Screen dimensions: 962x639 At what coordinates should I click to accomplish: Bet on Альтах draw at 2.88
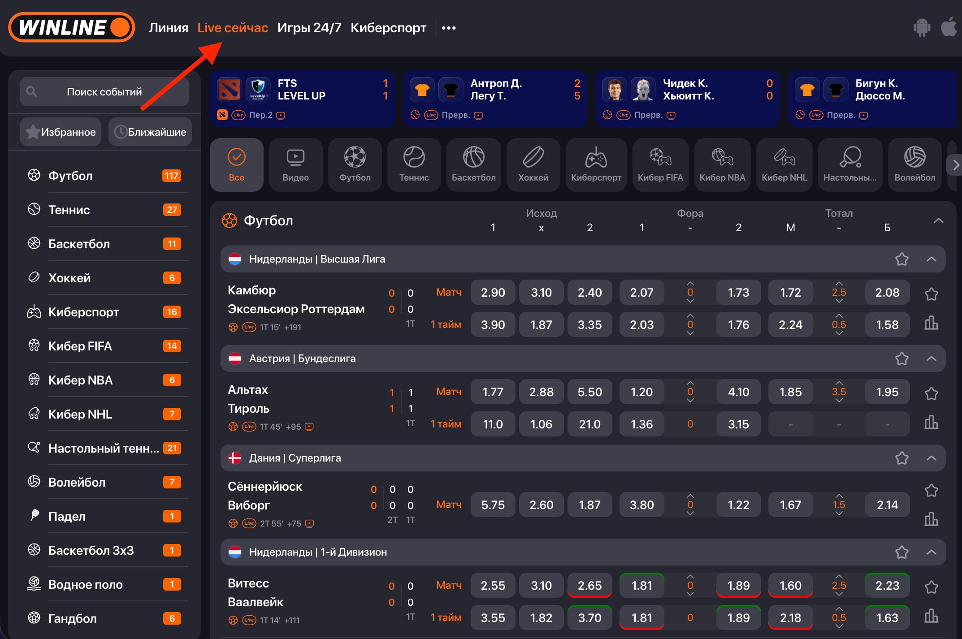point(542,392)
